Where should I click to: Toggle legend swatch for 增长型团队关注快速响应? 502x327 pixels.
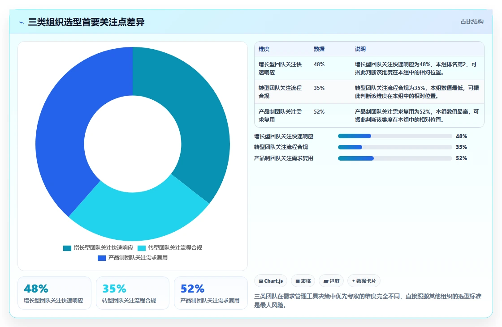click(67, 248)
